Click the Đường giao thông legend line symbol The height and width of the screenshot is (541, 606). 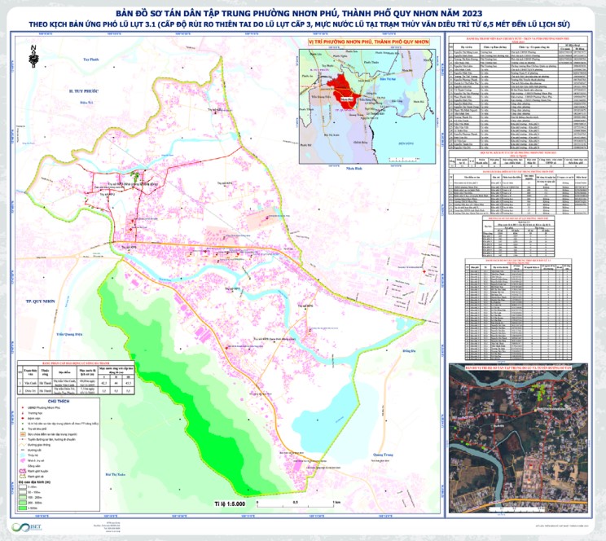pos(23,445)
